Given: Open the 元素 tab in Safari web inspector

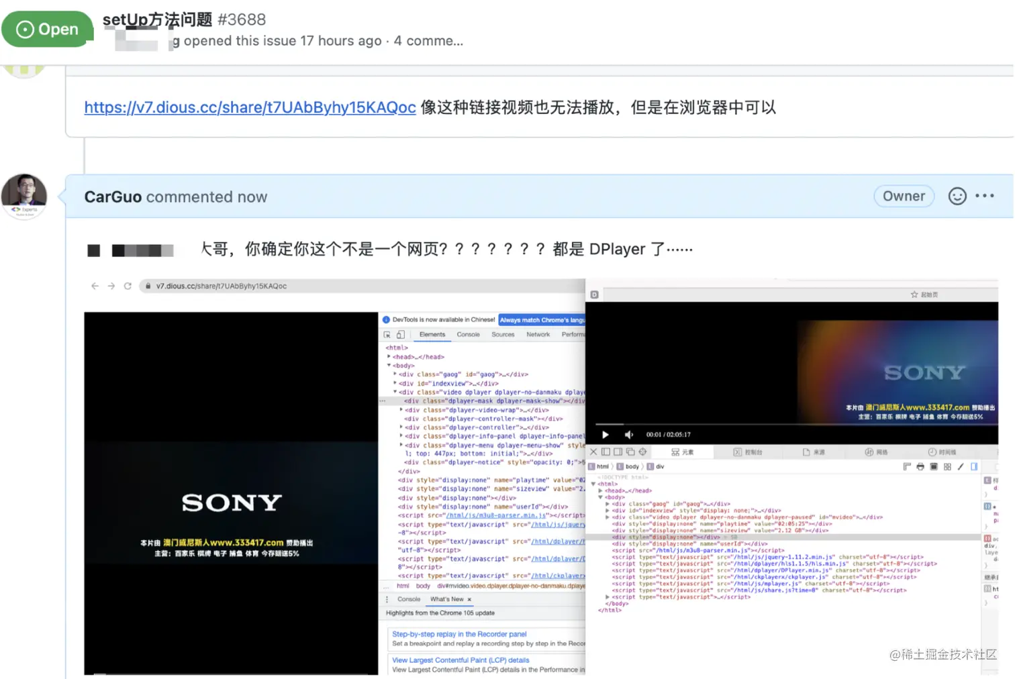Looking at the screenshot, I should click(683, 452).
